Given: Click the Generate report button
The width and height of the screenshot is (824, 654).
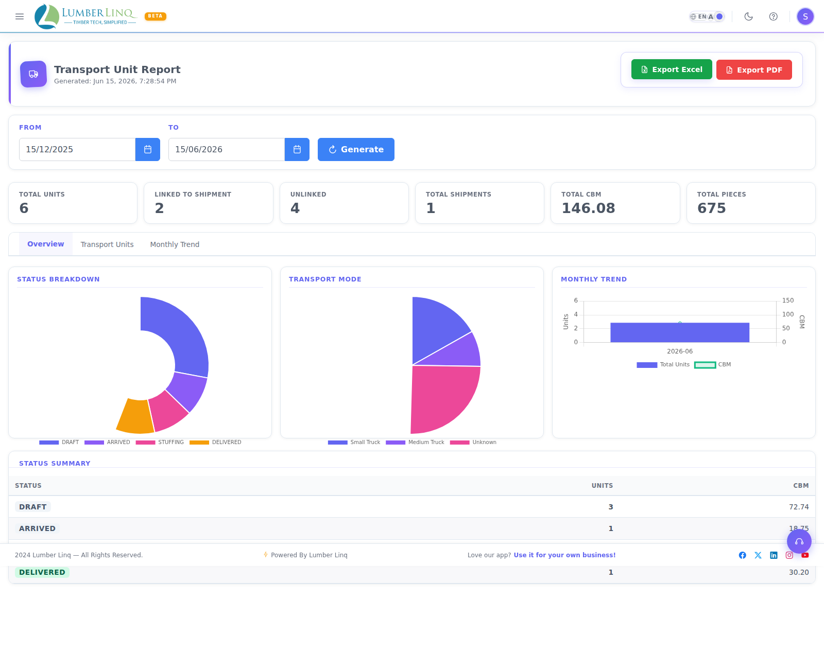Looking at the screenshot, I should (356, 149).
